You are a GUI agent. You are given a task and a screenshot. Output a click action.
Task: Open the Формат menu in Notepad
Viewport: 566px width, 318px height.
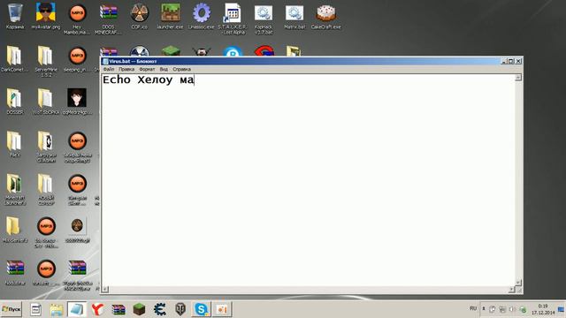(x=147, y=69)
